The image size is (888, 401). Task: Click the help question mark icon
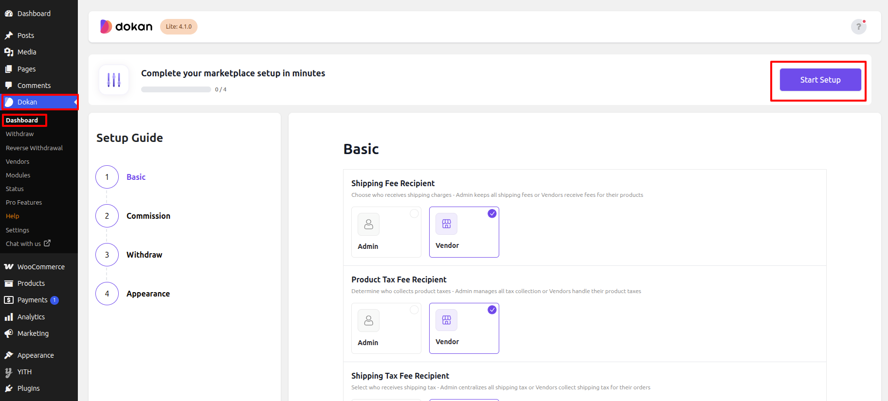858,27
